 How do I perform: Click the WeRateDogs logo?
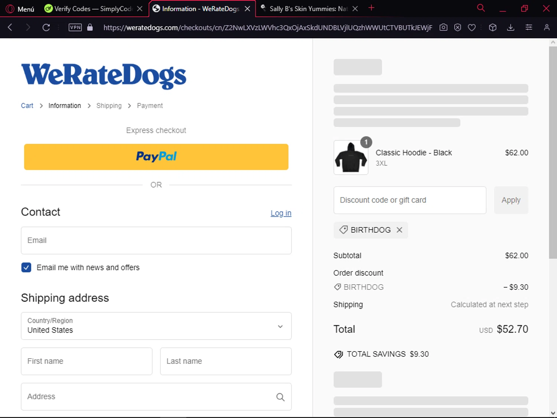click(x=104, y=75)
